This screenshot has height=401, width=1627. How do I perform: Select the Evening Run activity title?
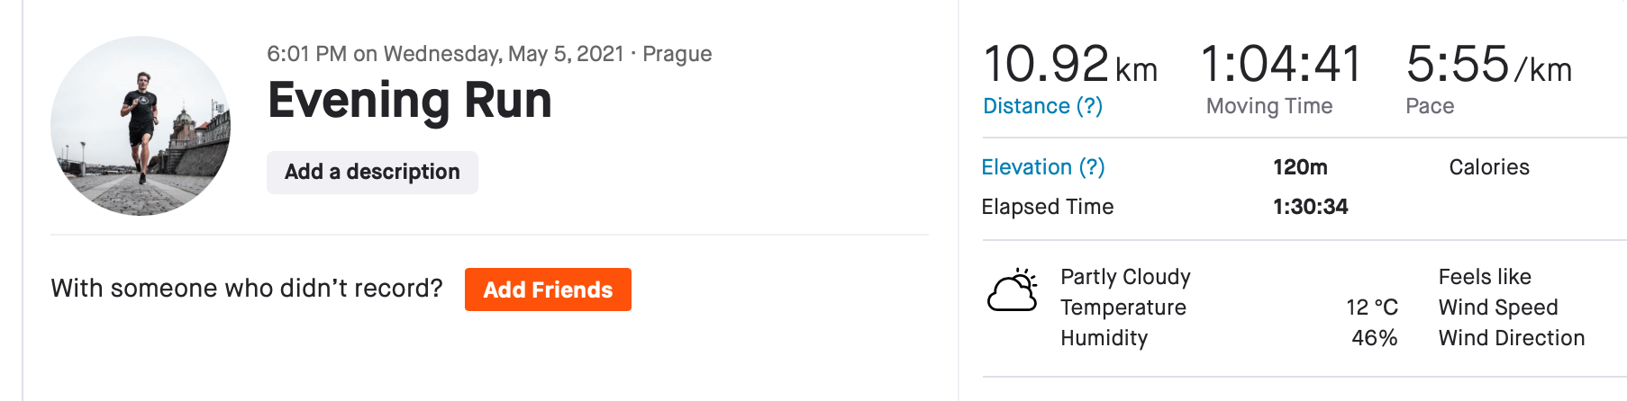pos(410,100)
